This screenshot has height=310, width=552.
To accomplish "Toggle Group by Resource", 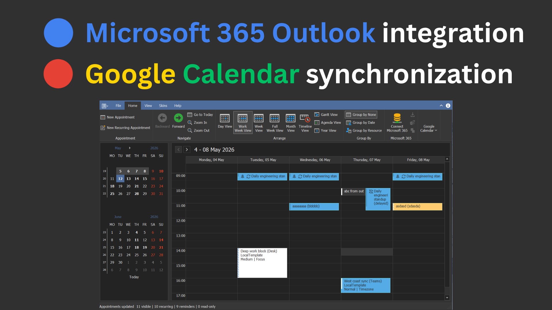I will pyautogui.click(x=364, y=130).
